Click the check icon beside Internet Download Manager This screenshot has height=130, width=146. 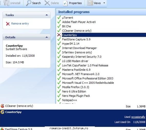pyautogui.click(x=59, y=48)
